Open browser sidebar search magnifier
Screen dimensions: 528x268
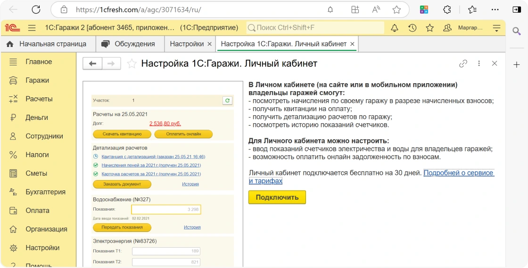pos(517,32)
